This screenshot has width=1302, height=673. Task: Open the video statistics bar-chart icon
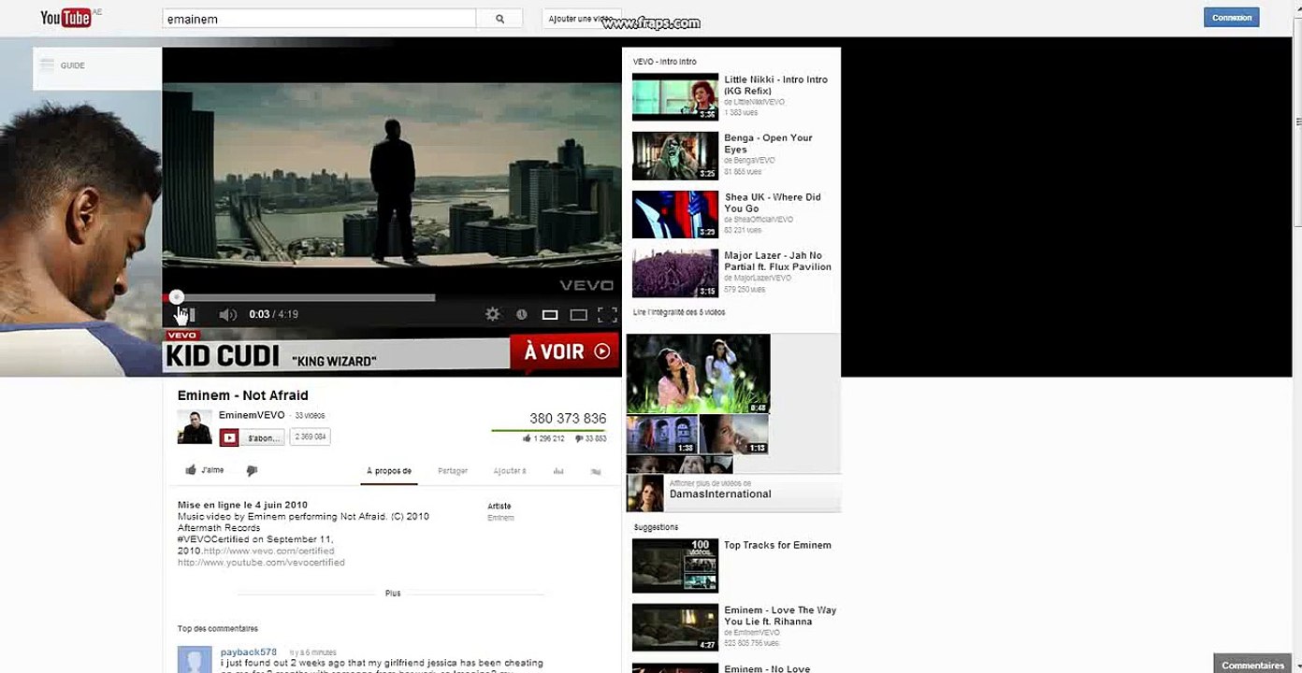558,471
